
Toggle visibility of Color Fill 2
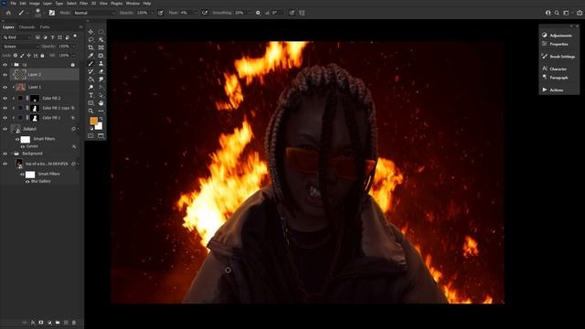[5, 98]
